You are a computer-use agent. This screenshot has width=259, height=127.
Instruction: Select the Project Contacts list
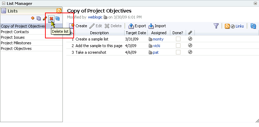click(31, 32)
